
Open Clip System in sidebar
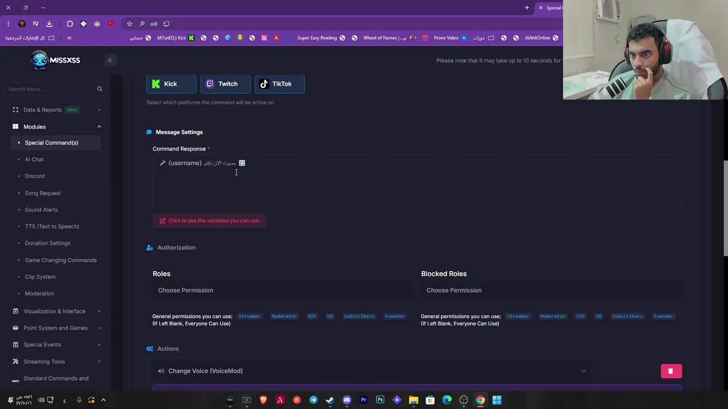40,277
